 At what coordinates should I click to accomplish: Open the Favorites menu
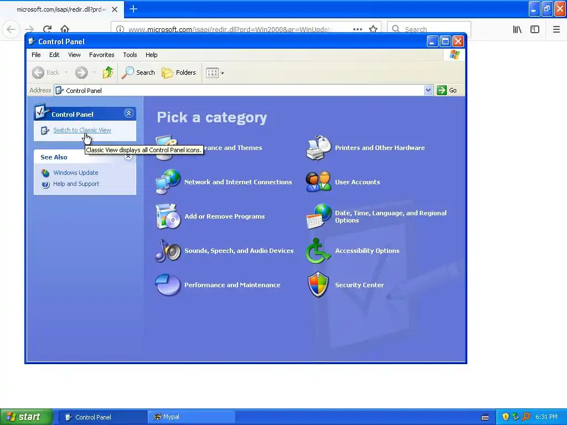[102, 55]
